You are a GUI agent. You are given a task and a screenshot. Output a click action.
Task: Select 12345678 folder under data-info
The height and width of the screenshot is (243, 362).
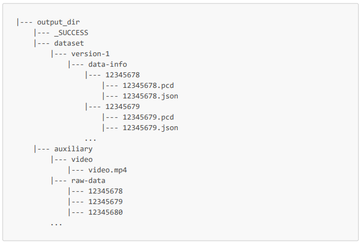[123, 75]
